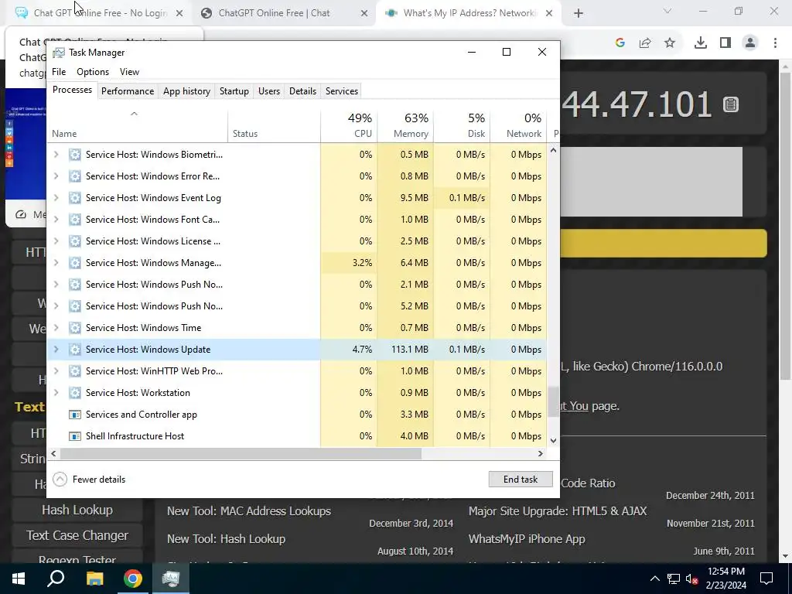The image size is (792, 594).
Task: Expand Service Host: Windows Update row
Action: (56, 350)
